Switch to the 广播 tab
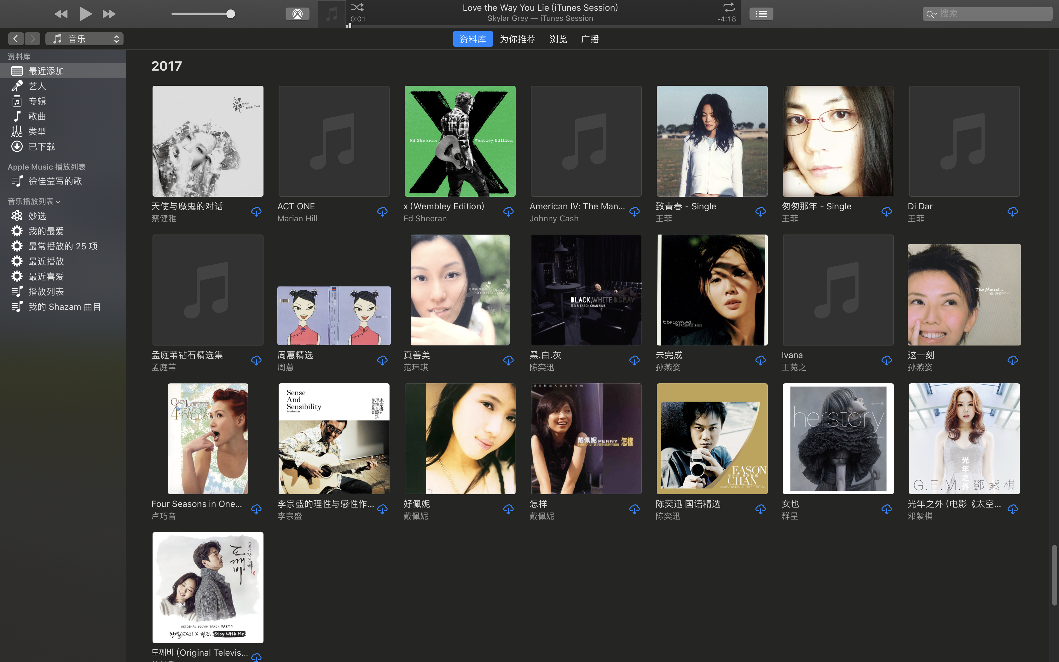Viewport: 1059px width, 662px height. [x=589, y=39]
